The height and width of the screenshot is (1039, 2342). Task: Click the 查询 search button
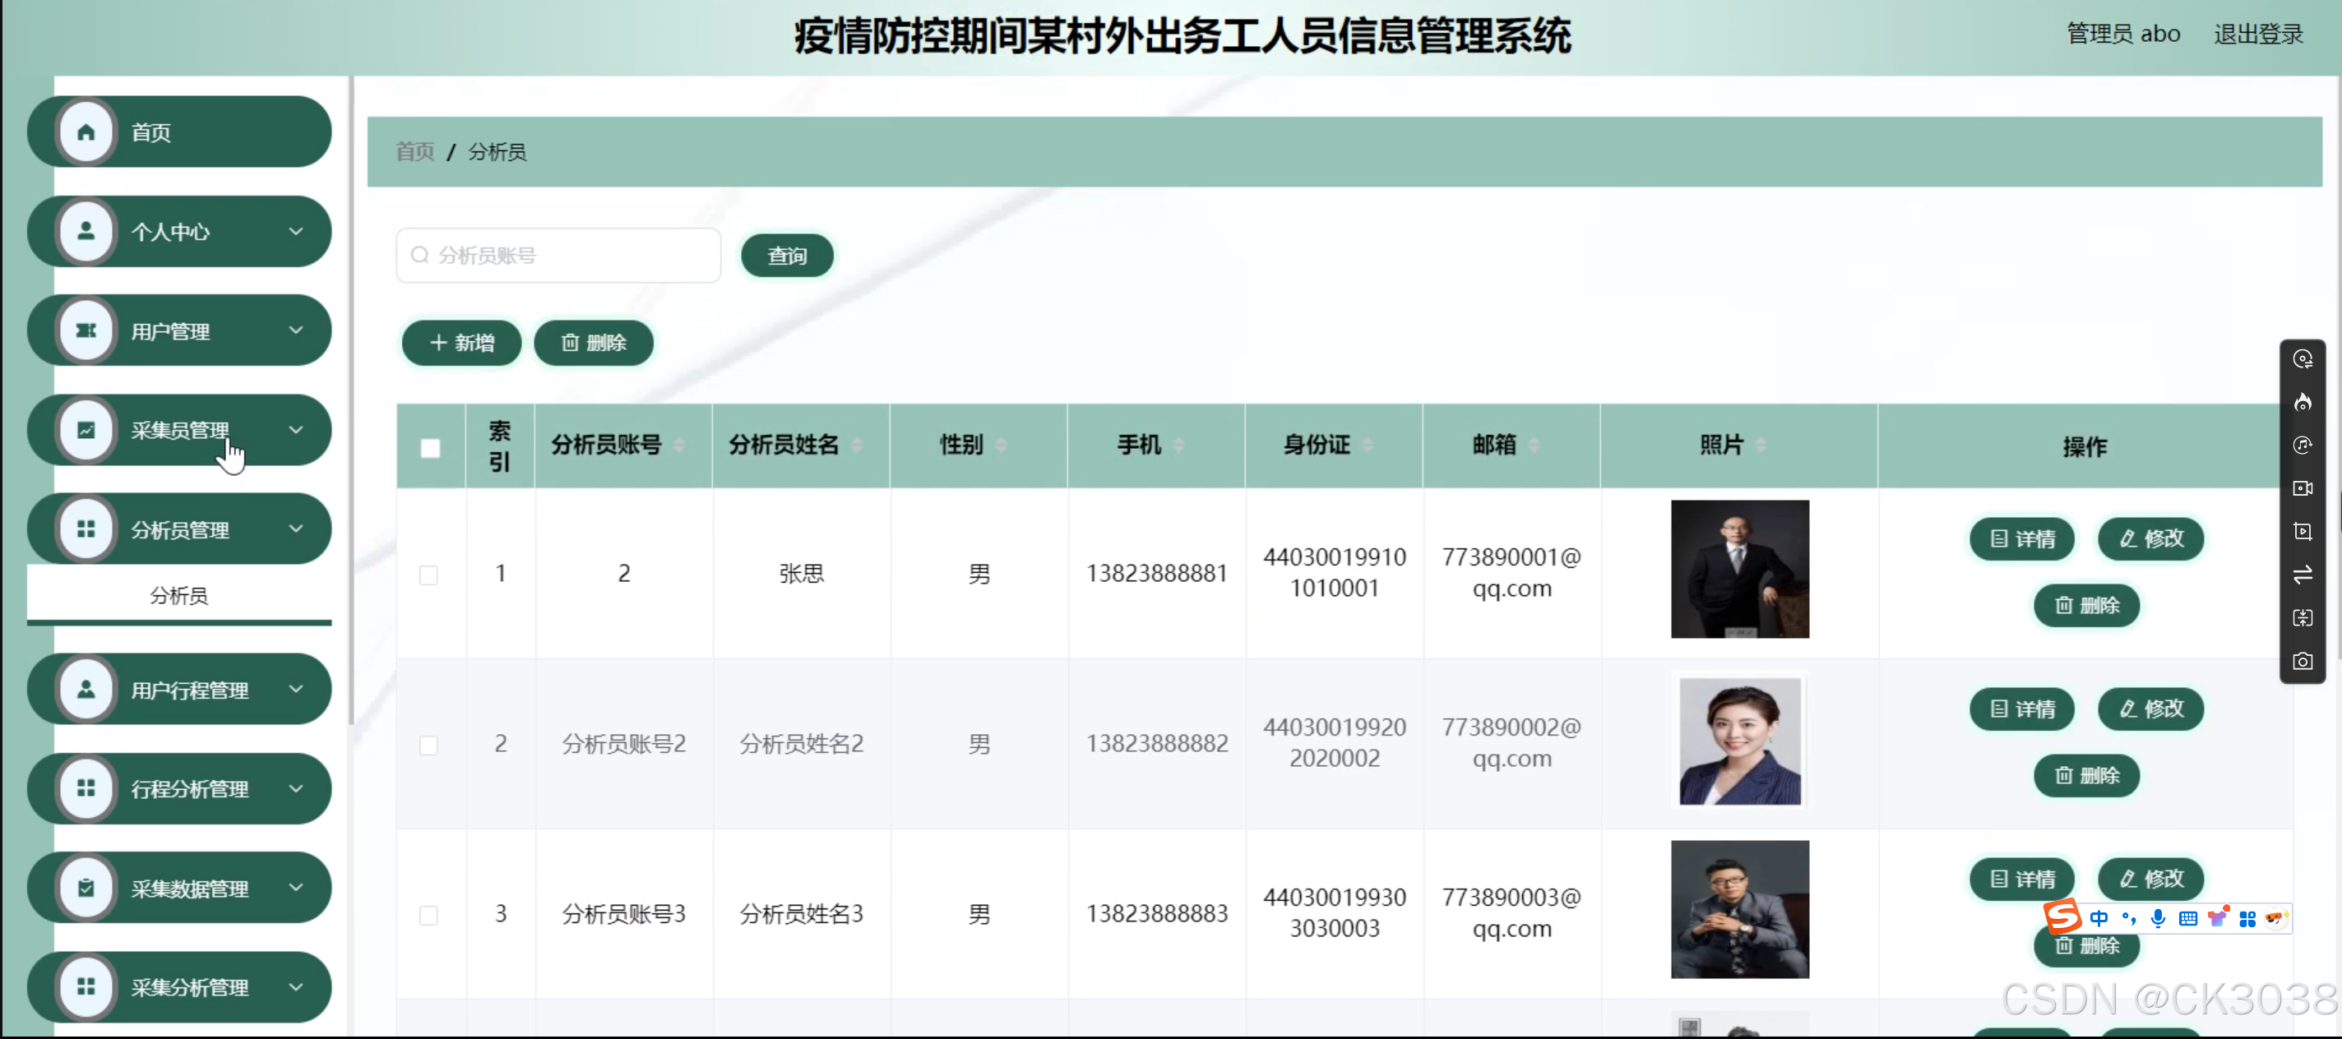786,256
